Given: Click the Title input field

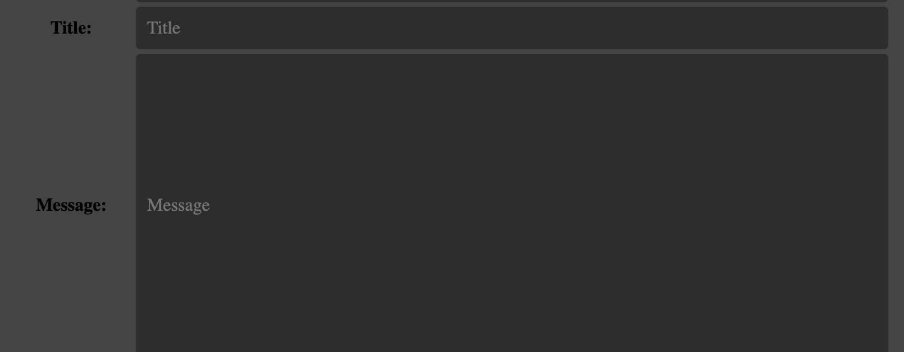Looking at the screenshot, I should point(512,28).
